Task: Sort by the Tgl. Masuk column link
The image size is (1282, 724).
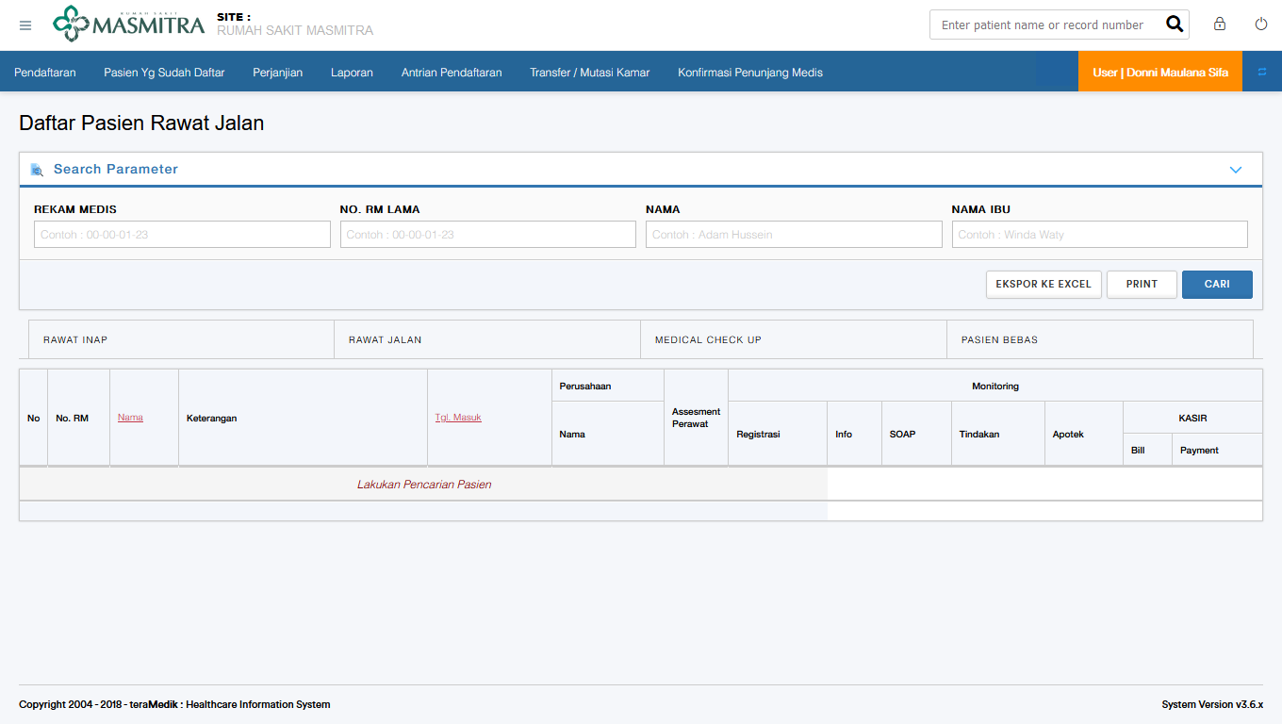Action: [458, 418]
